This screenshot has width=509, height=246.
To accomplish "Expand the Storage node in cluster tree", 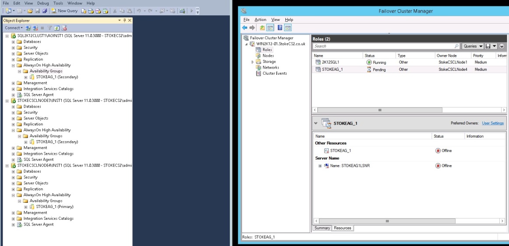I will click(x=253, y=62).
